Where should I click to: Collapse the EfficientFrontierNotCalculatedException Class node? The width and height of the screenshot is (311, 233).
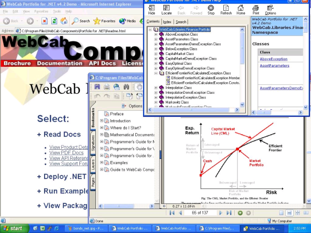(x=155, y=74)
